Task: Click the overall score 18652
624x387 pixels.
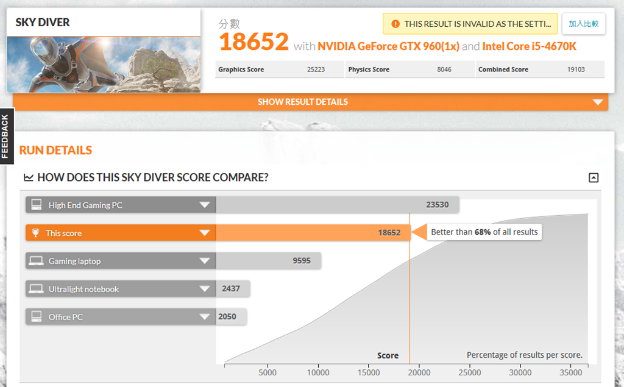Action: click(x=254, y=42)
